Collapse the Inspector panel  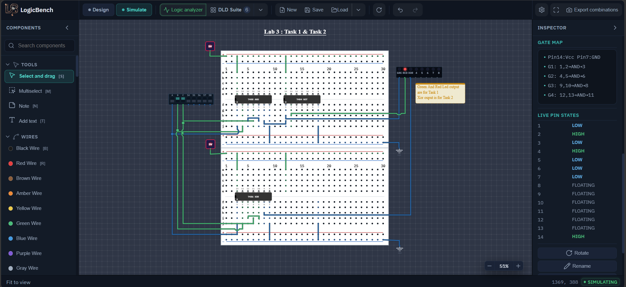coord(615,28)
